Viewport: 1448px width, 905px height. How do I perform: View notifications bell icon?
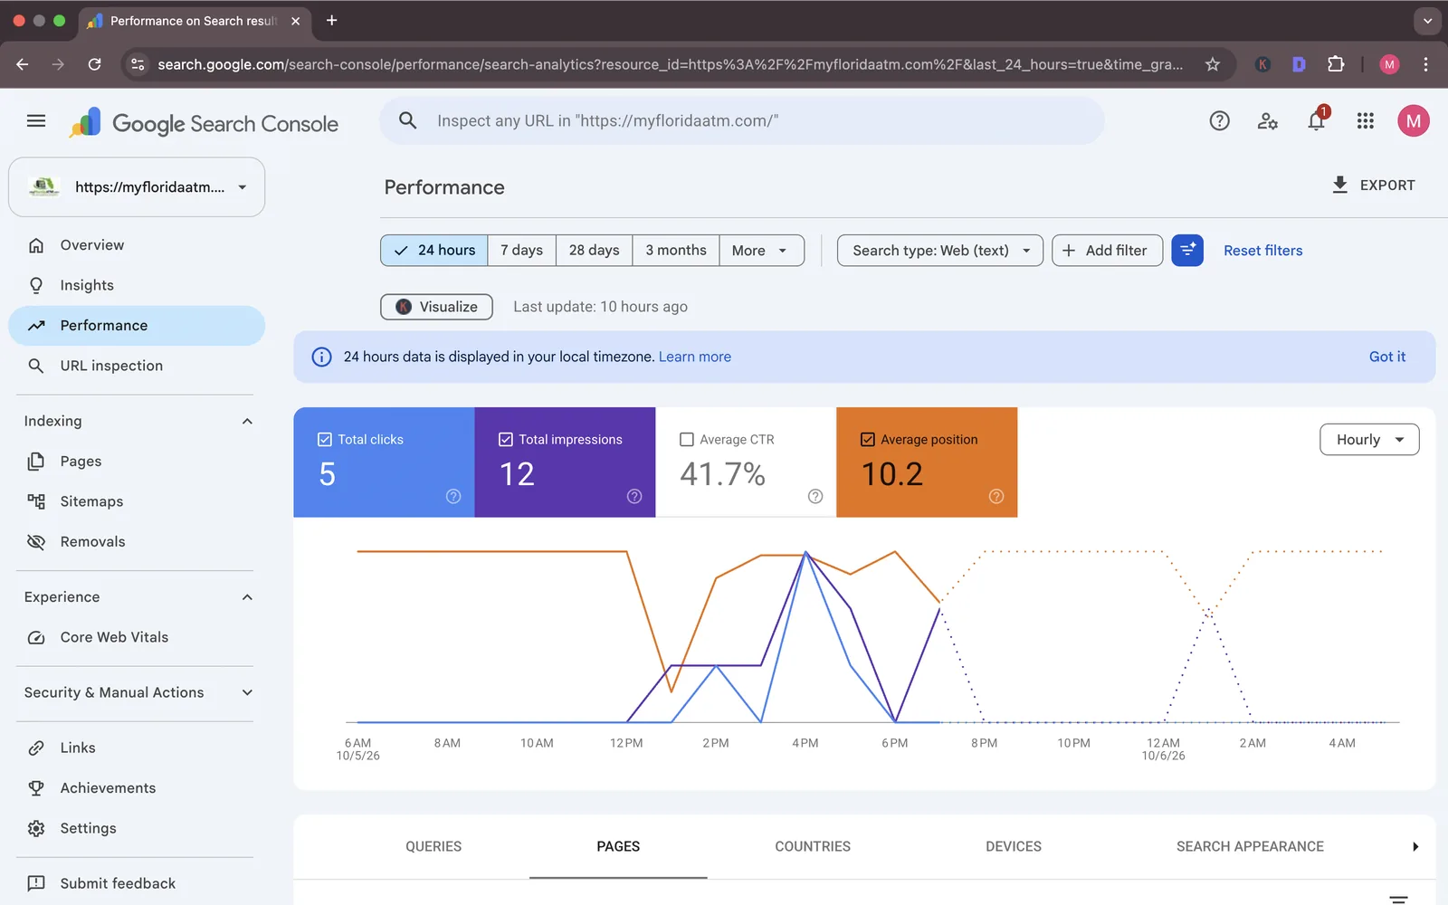(1317, 121)
